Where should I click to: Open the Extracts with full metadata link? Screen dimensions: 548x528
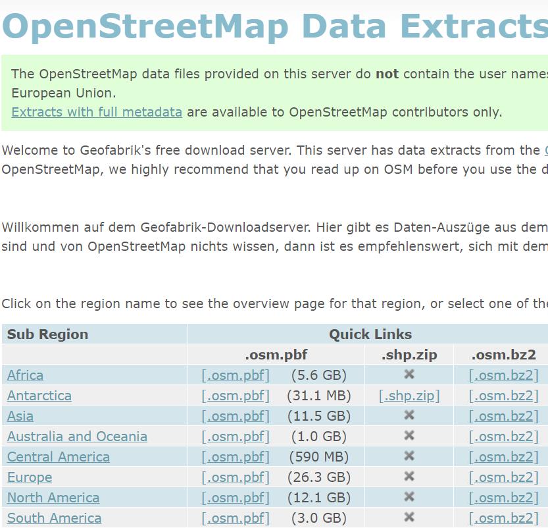(x=97, y=112)
